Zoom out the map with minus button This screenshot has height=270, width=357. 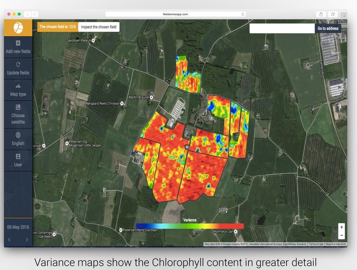(x=341, y=235)
